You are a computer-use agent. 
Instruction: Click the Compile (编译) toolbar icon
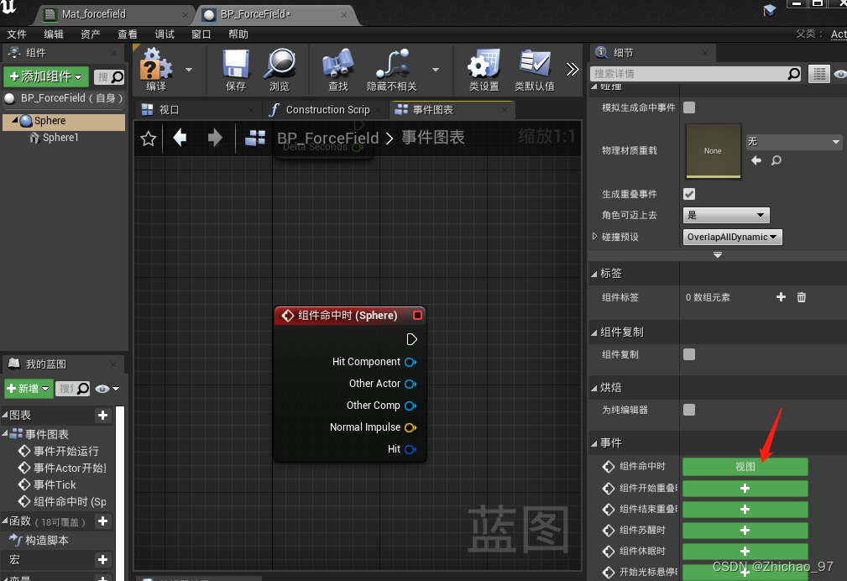pyautogui.click(x=156, y=65)
